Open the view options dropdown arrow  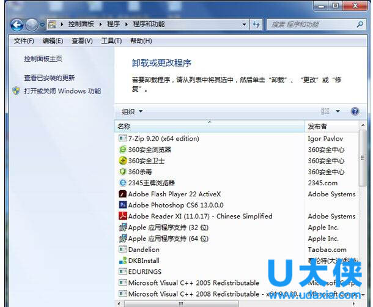[338, 111]
